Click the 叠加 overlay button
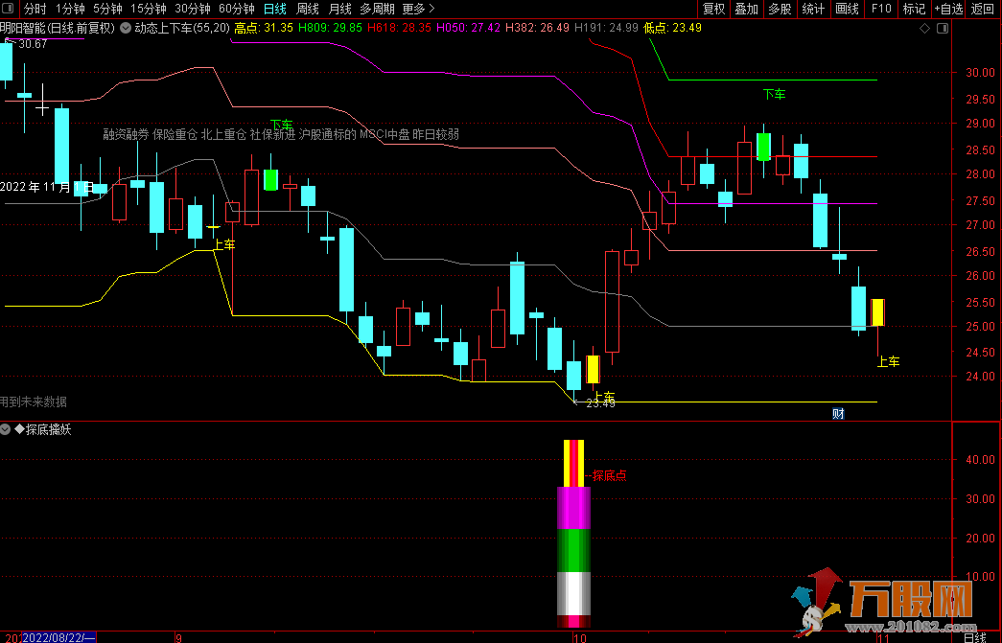This screenshot has height=643, width=1002. coord(746,9)
